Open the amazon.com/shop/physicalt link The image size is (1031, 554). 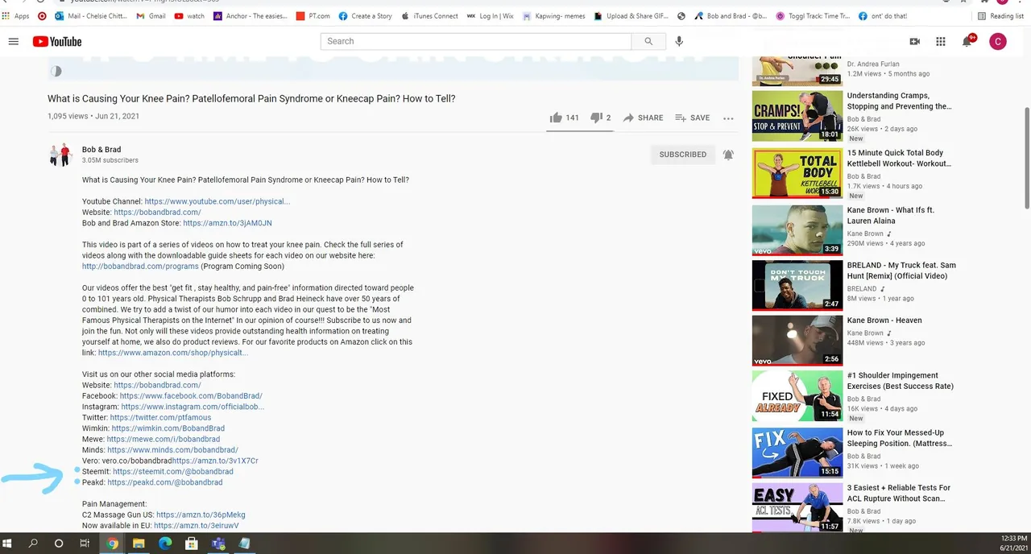point(173,353)
